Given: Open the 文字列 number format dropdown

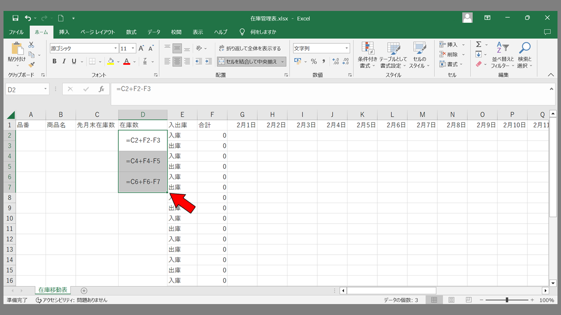Looking at the screenshot, I should coord(347,49).
